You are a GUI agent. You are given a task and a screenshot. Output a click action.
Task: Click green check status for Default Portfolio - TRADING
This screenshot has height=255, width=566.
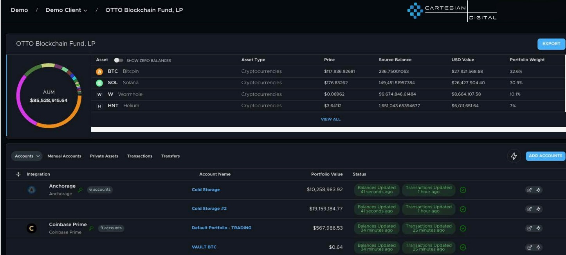point(463,228)
